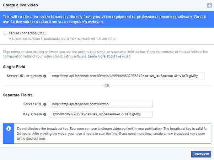
Task: Click the Create a live video title
Action: (20, 5)
